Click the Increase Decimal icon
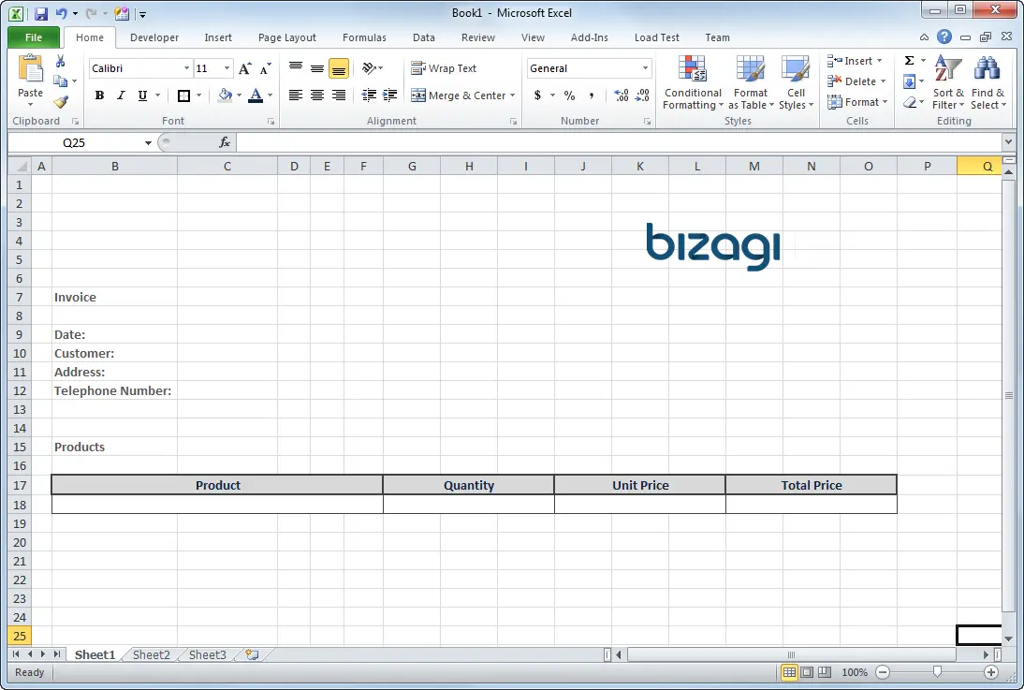 pos(622,95)
